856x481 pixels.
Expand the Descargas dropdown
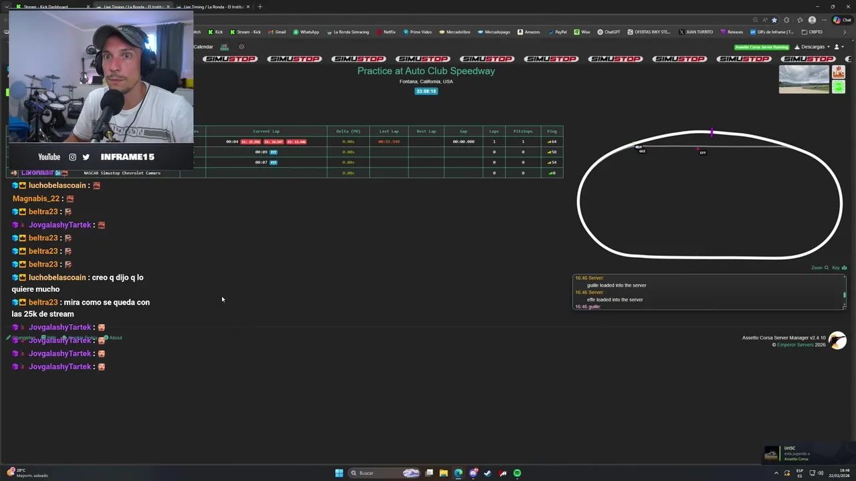pos(811,47)
